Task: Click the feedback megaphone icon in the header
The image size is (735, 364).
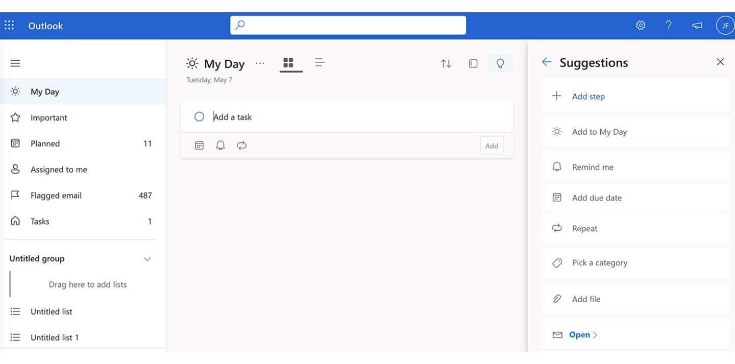Action: (x=697, y=25)
